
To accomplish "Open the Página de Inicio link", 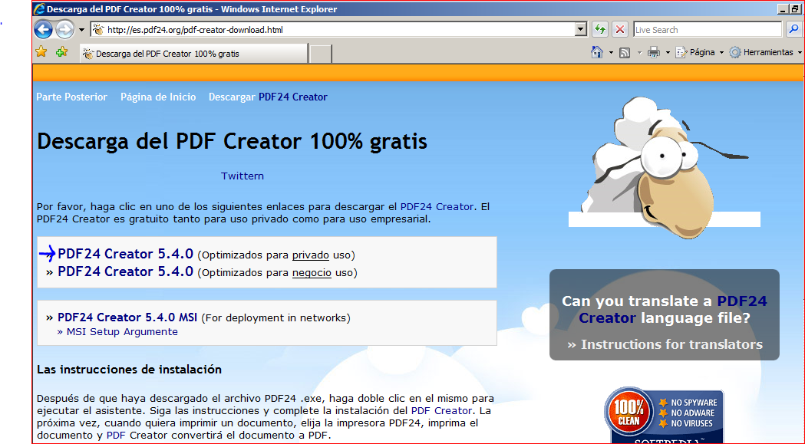I will coord(158,97).
